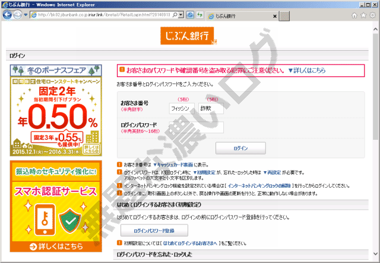Click the ログイン button
The width and height of the screenshot is (380, 263).
tap(240, 148)
